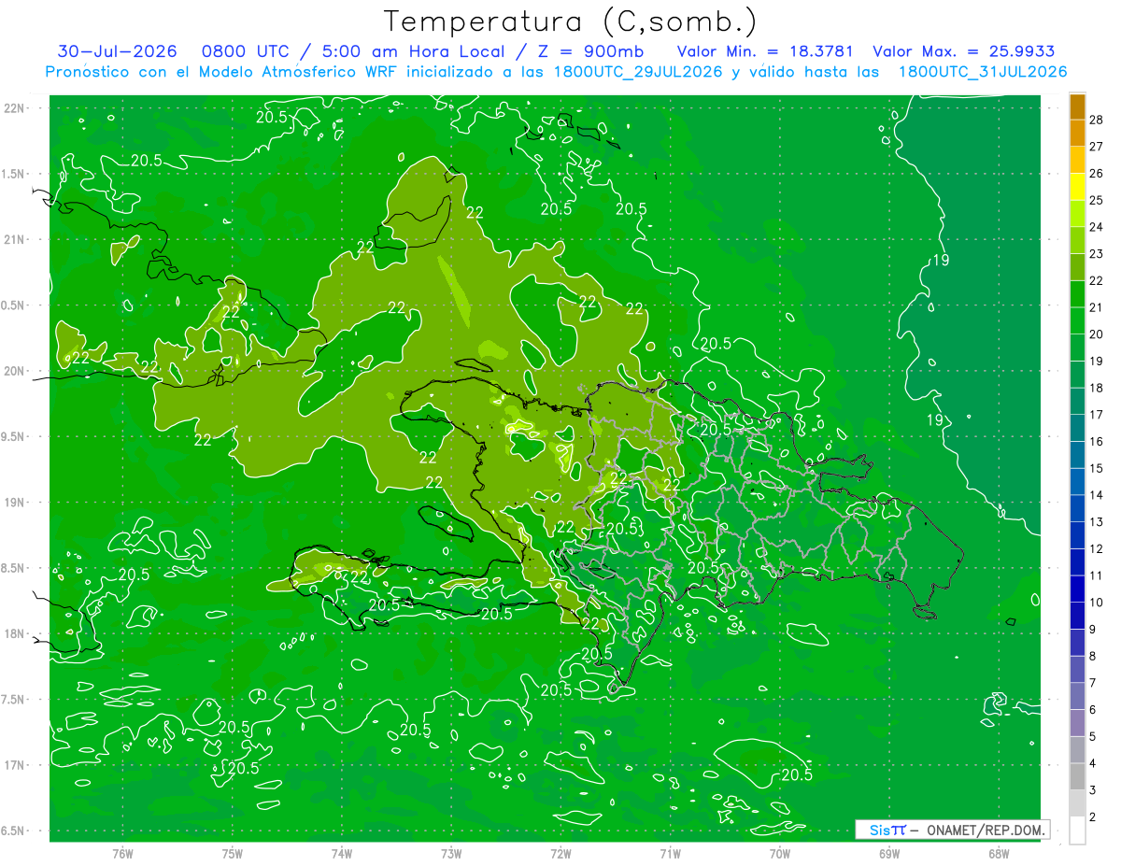
Task: Click the "76W" longitude axis label
Action: pos(122,854)
